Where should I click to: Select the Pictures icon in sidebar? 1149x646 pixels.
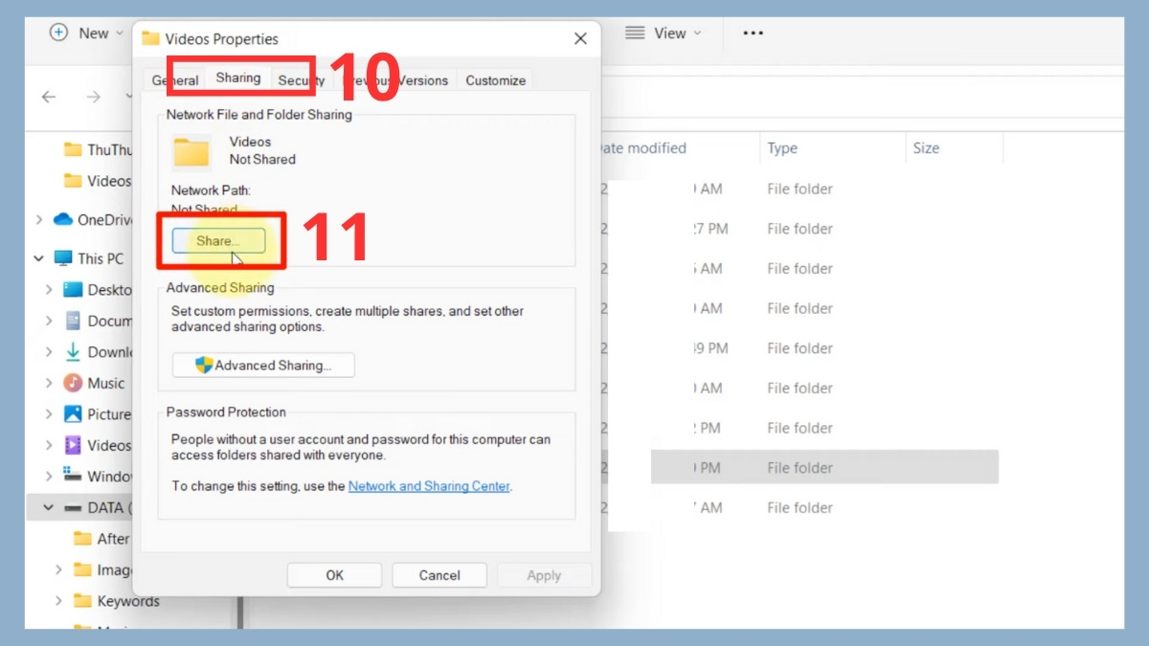pos(73,414)
